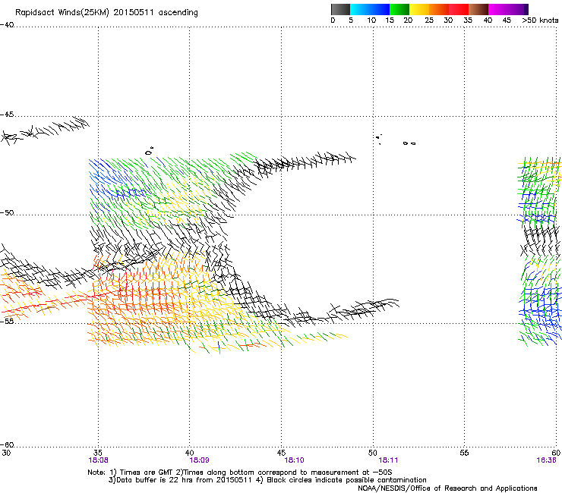Click the '-55' latitude label on left axis
562x493 pixels.
tap(7, 321)
